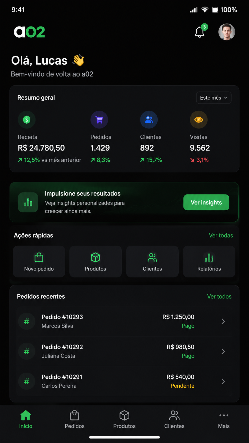This screenshot has height=443, width=249.
Task: Open Ver todos recent orders link
Action: pyautogui.click(x=219, y=296)
